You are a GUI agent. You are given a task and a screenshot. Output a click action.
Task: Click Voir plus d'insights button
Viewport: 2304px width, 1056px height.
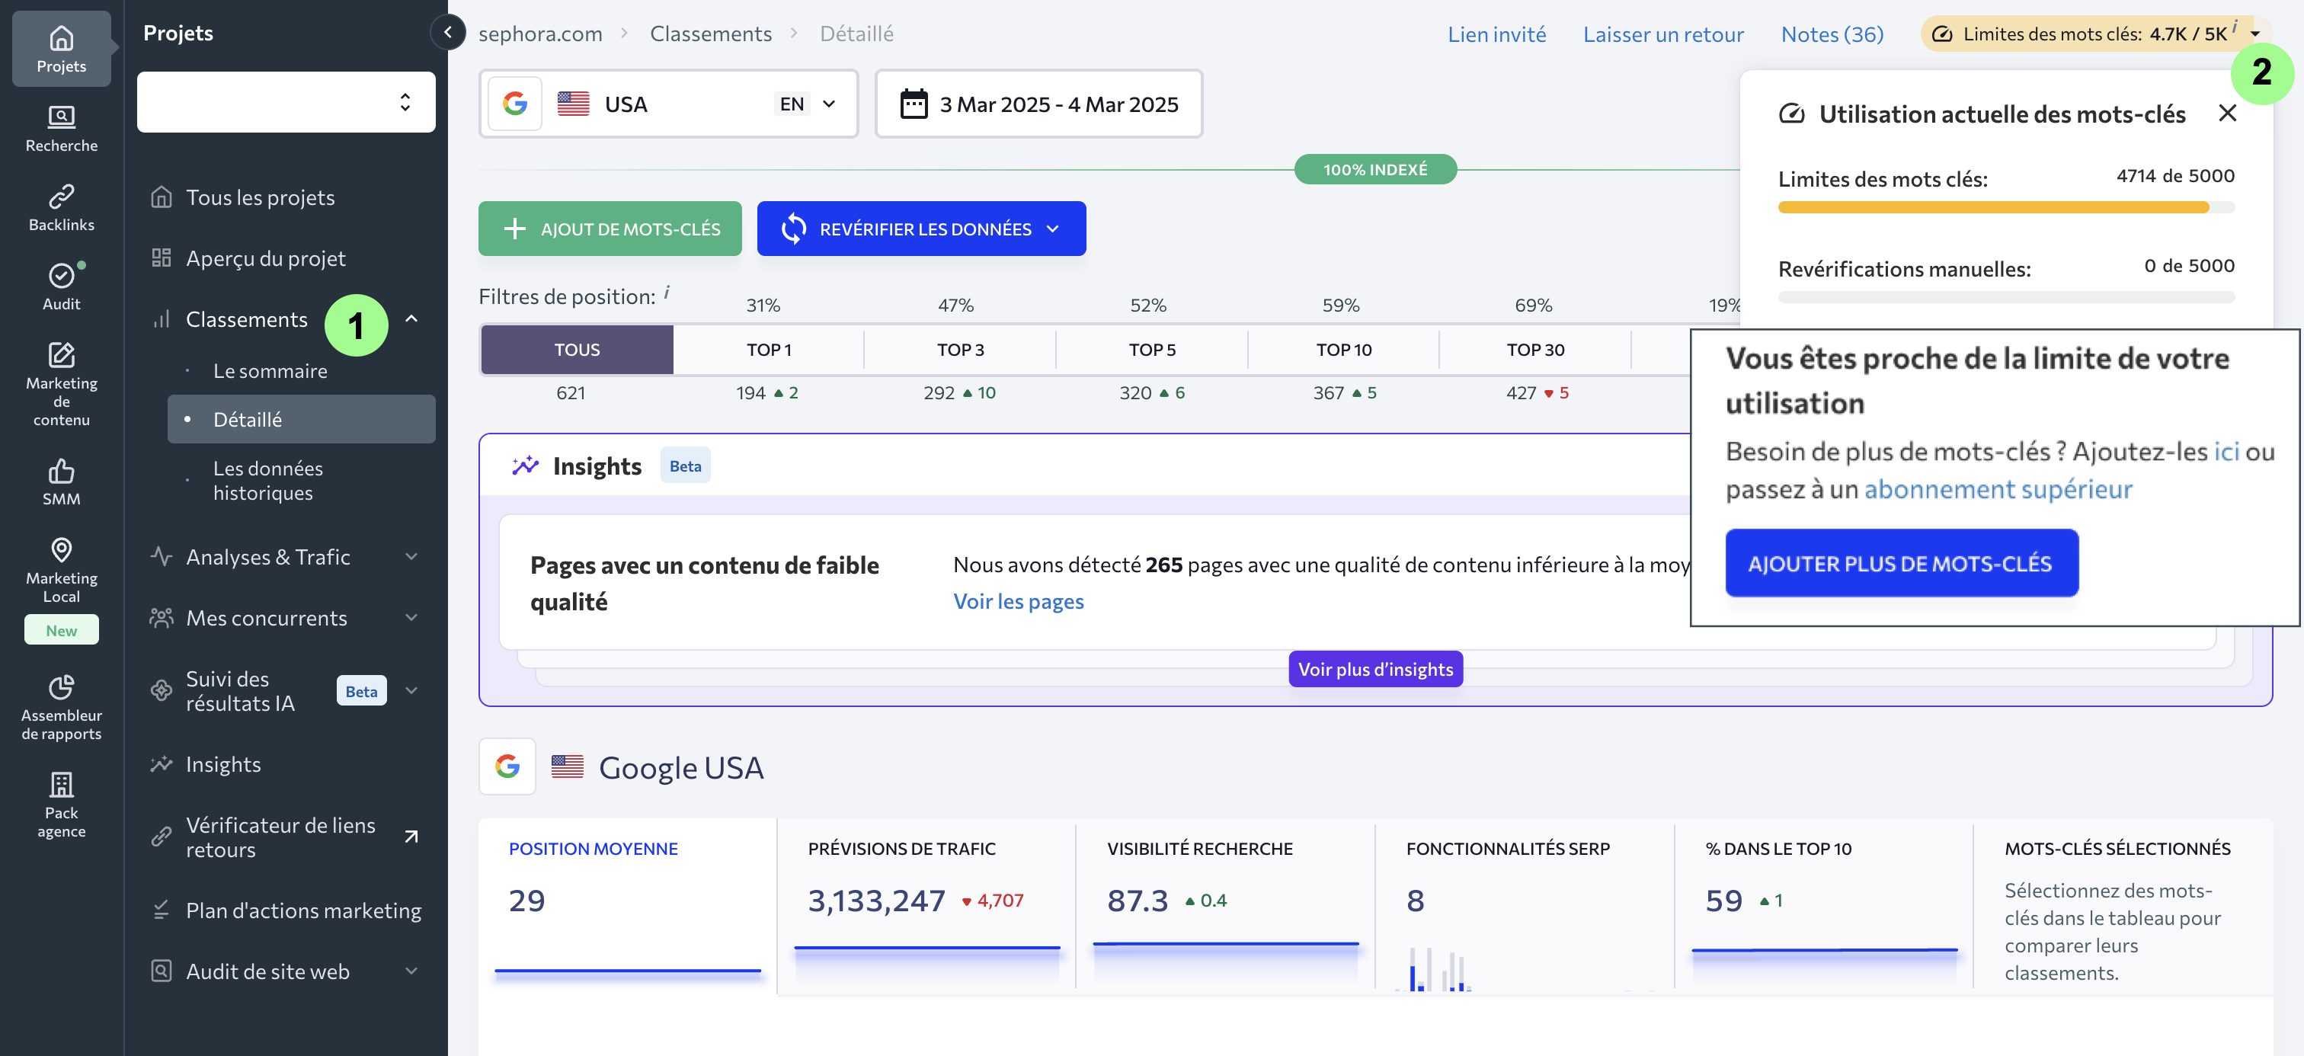point(1375,669)
